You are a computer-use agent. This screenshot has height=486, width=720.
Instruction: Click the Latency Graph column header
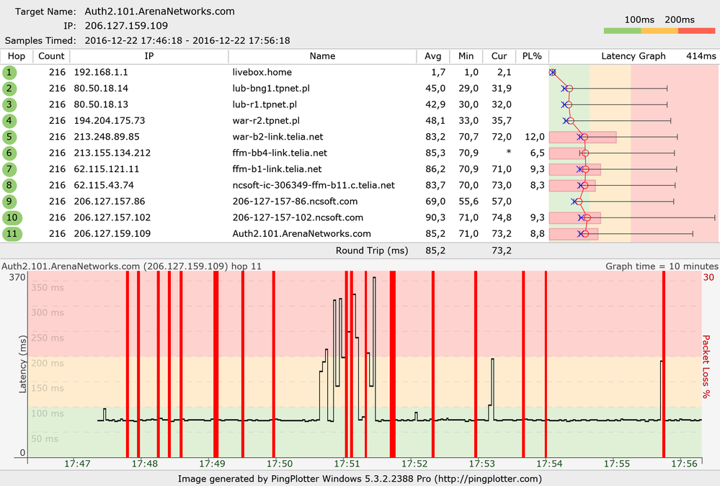[x=634, y=56]
